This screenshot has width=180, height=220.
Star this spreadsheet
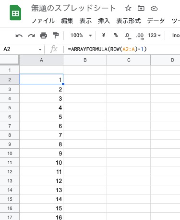click(x=128, y=8)
